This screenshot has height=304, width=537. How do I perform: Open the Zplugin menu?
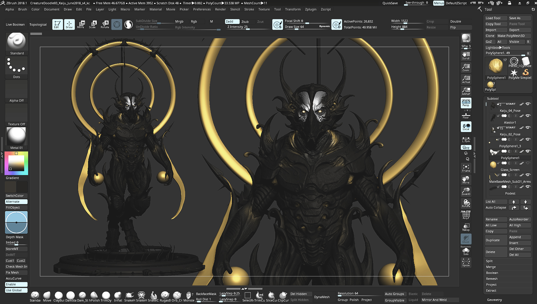(x=311, y=9)
